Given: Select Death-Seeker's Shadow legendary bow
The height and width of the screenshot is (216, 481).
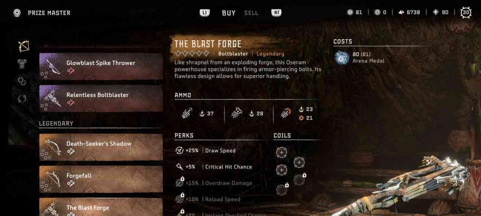Looking at the screenshot, I should tap(101, 147).
